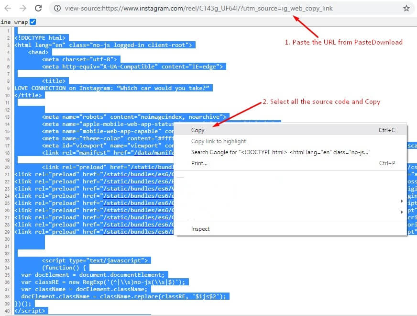Open the static bundles link on line 23
Viewport: 417px width, 316px height.
click(x=139, y=189)
